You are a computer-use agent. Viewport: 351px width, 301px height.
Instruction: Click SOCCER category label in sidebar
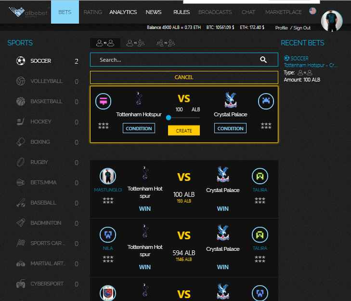point(41,61)
